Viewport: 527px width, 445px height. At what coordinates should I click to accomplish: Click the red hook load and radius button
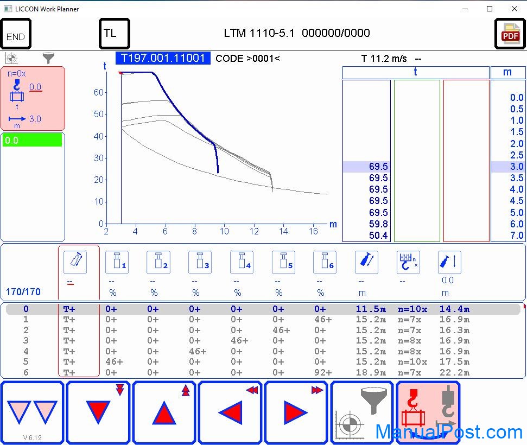point(428,412)
